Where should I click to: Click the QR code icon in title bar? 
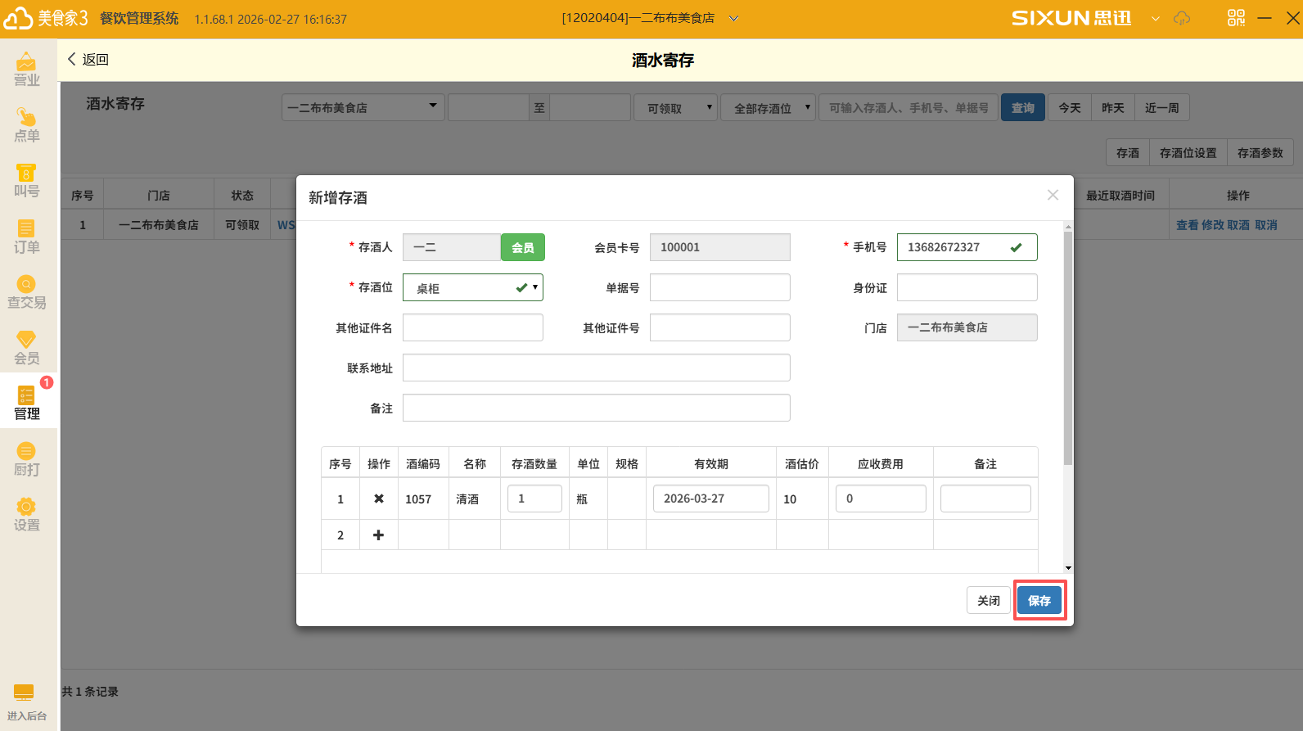pos(1236,18)
